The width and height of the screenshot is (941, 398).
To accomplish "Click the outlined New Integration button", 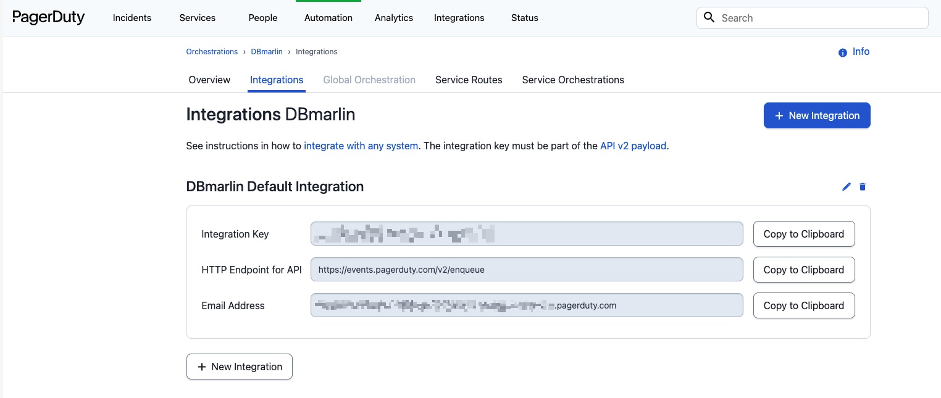I will [240, 367].
